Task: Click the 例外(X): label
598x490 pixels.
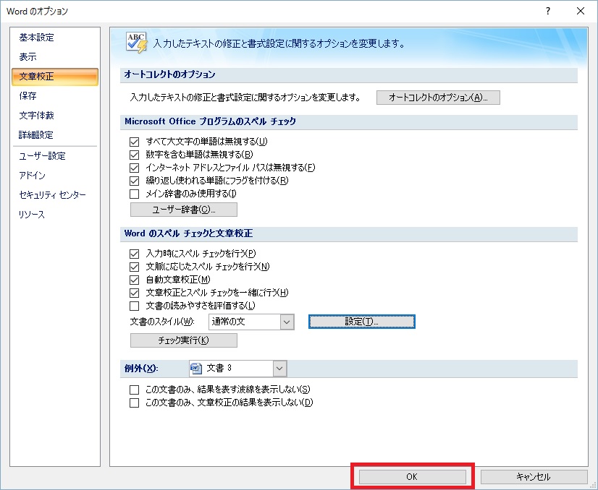Action: tap(141, 369)
